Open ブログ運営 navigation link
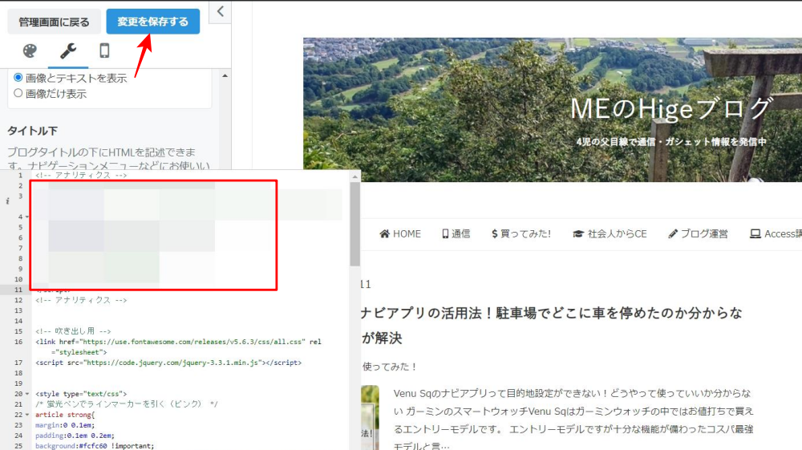The height and width of the screenshot is (450, 802). click(x=699, y=233)
